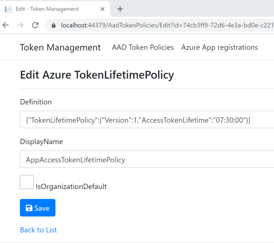Focus the Definition JSON text field
Image resolution: width=274 pixels, height=243 pixels.
[146, 120]
